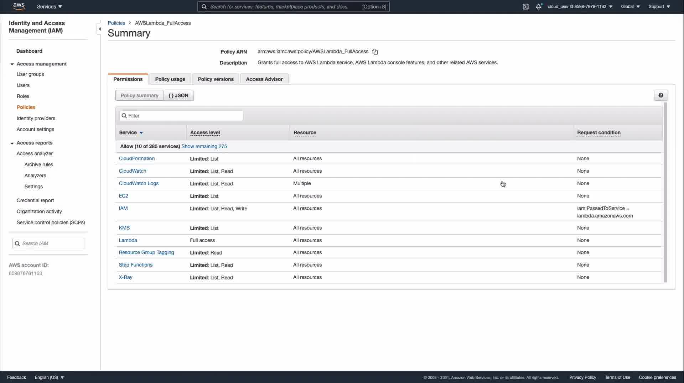Open the Terms of Use link
This screenshot has height=383, width=684.
pyautogui.click(x=617, y=377)
